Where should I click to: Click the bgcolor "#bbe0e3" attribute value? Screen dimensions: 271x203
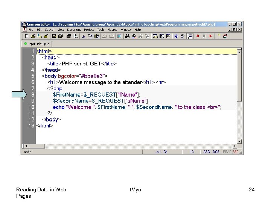click(91, 76)
